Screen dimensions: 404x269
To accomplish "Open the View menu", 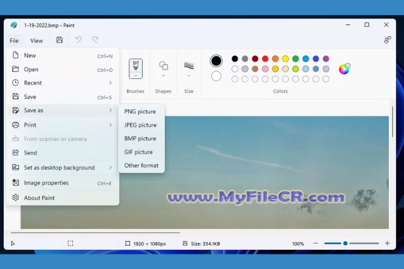I will coord(36,41).
